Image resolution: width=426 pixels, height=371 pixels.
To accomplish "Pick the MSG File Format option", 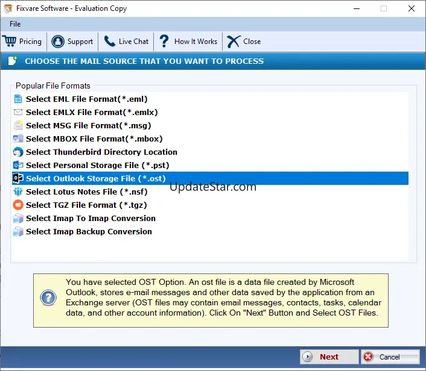I will click(88, 125).
